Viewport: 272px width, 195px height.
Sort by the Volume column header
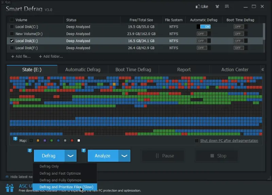(21, 20)
